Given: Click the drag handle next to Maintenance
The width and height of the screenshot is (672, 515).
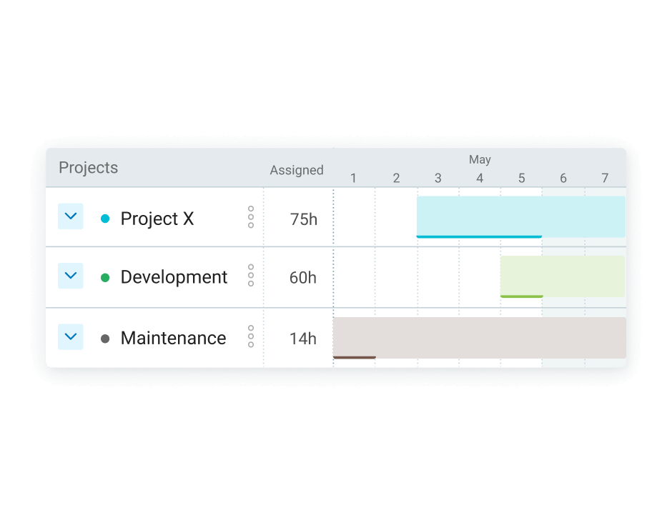Looking at the screenshot, I should (x=252, y=337).
